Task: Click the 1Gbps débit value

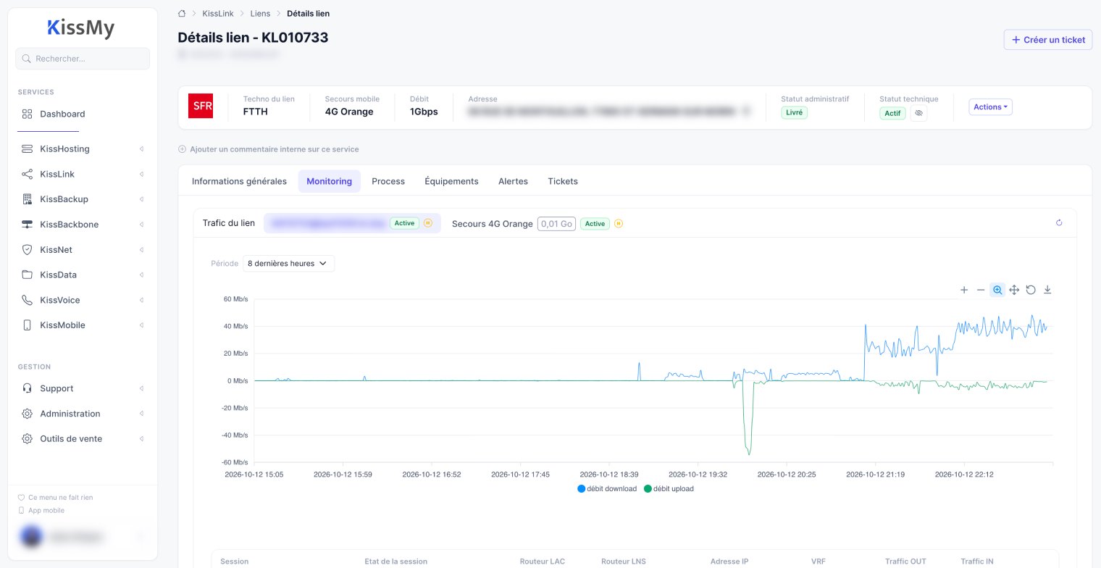Action: [424, 112]
